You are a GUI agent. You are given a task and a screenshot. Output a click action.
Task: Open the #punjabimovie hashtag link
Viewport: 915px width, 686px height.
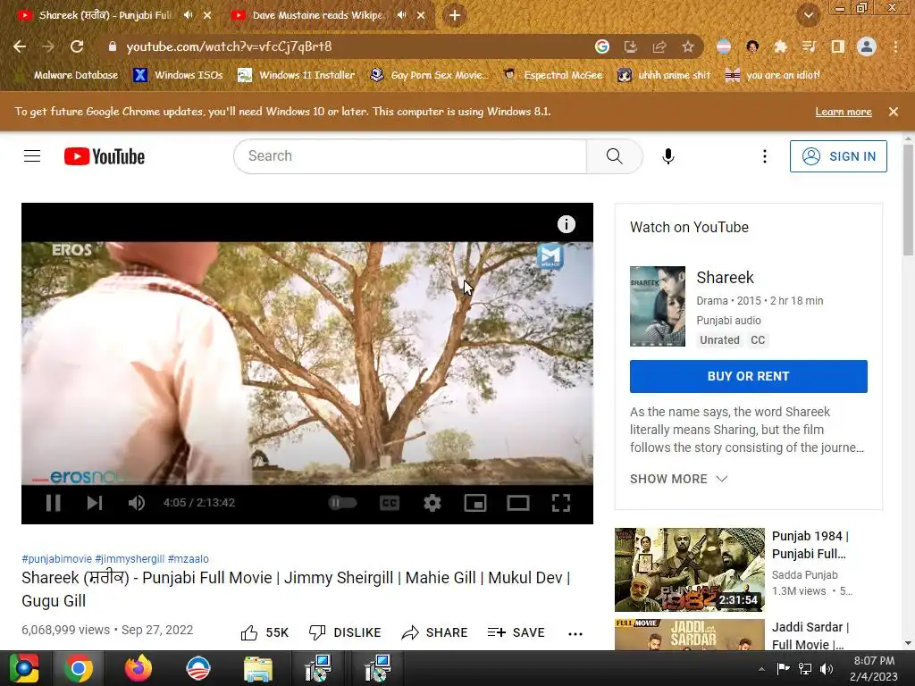[x=56, y=559]
